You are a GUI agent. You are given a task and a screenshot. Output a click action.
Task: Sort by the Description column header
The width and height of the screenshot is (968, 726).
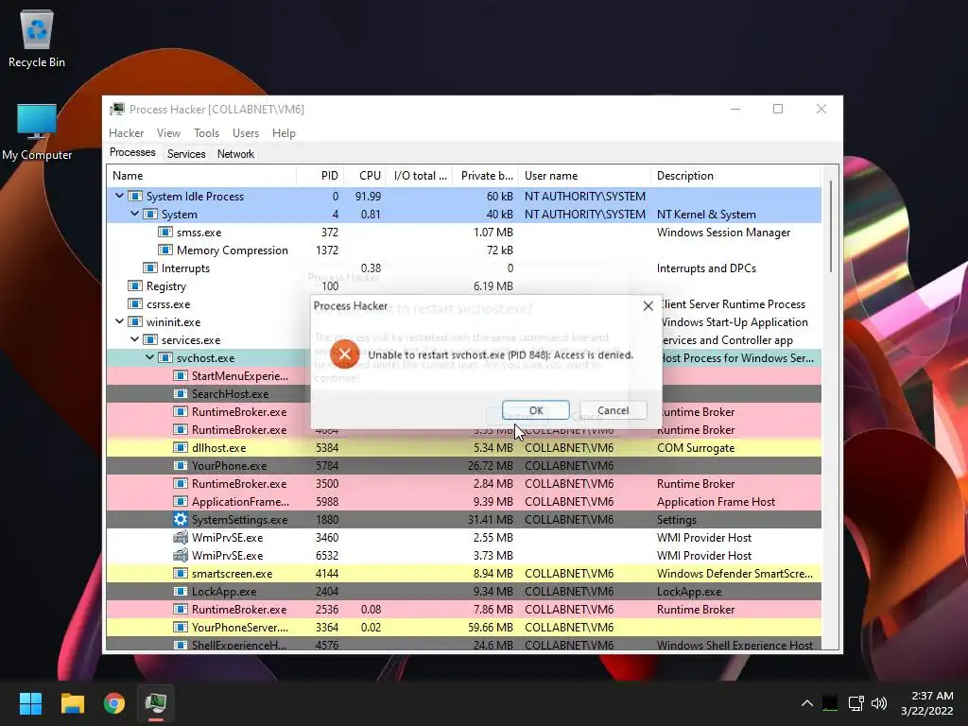pos(735,175)
